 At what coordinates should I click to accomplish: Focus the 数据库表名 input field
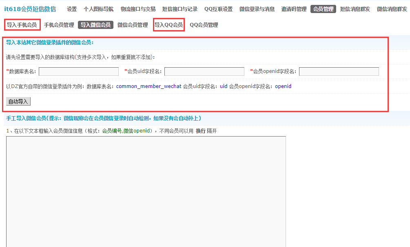79,72
